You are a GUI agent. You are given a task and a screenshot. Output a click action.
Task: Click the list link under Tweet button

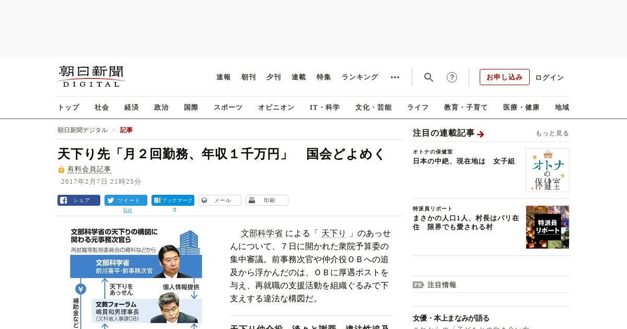point(127,210)
